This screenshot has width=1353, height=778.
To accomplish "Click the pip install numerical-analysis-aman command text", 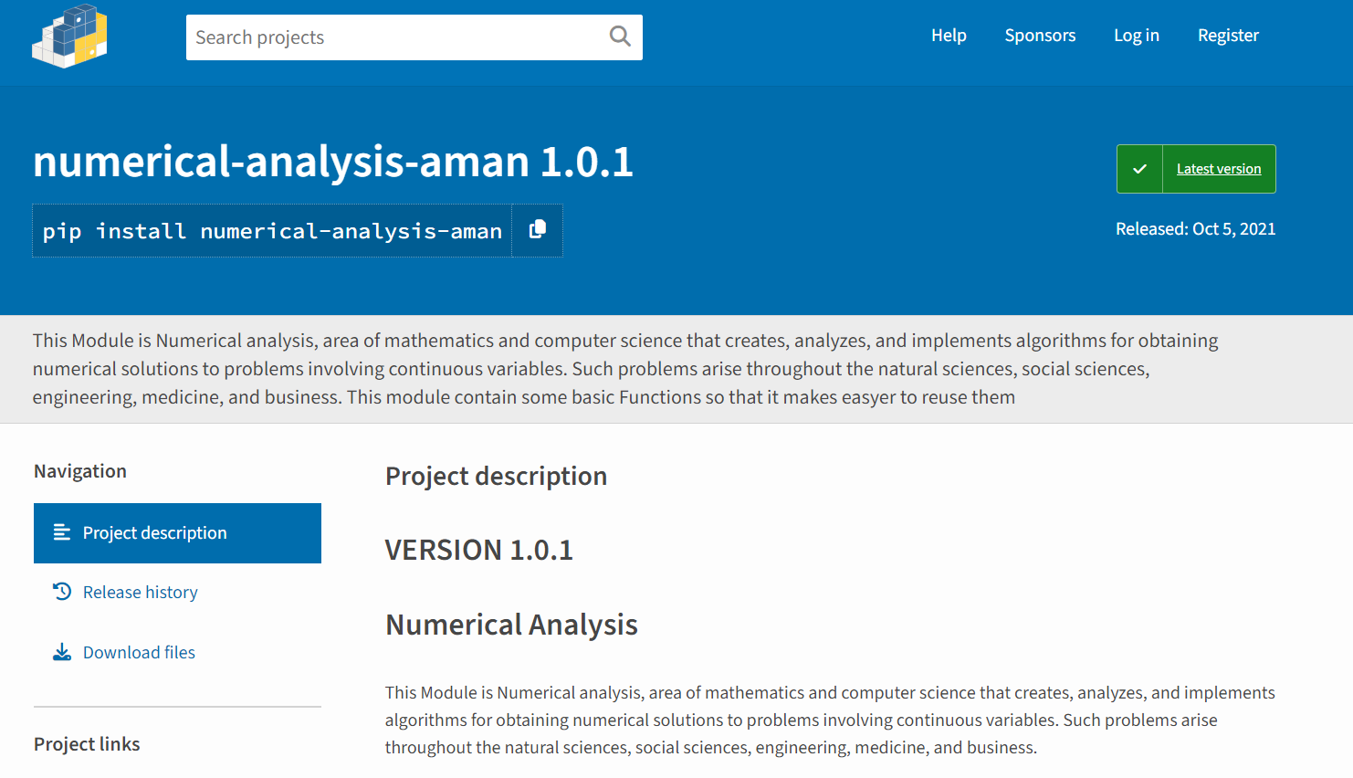I will 272,231.
